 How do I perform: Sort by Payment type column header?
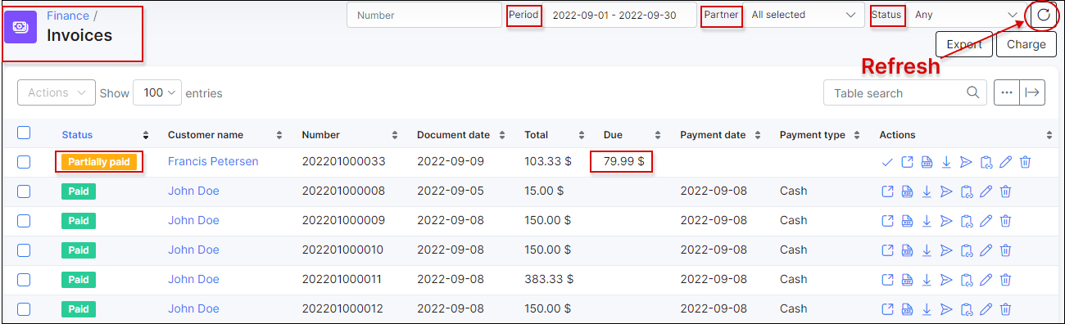point(820,135)
